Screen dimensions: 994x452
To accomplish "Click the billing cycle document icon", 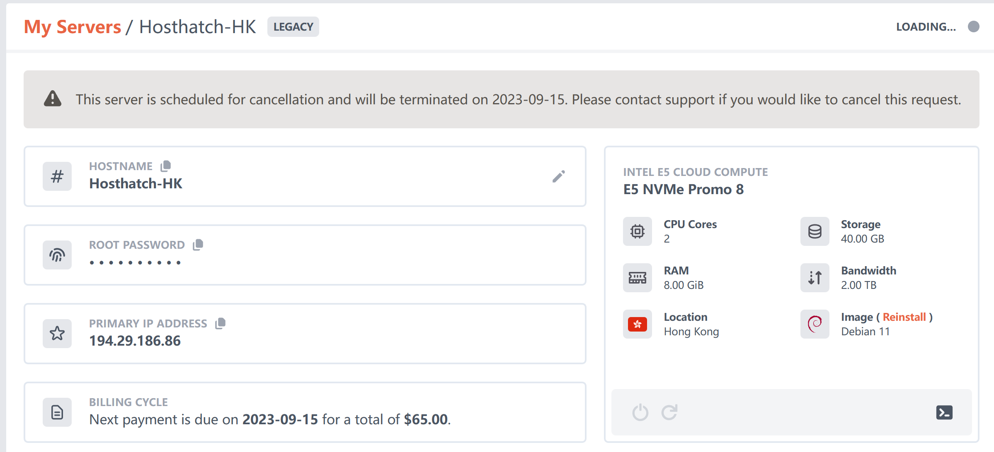I will pyautogui.click(x=57, y=412).
